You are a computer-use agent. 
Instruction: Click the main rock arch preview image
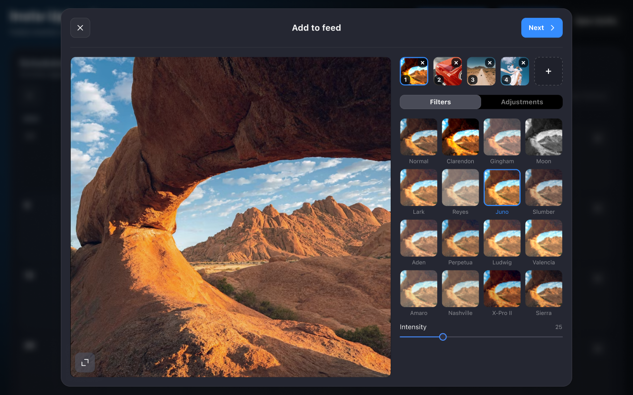click(230, 217)
